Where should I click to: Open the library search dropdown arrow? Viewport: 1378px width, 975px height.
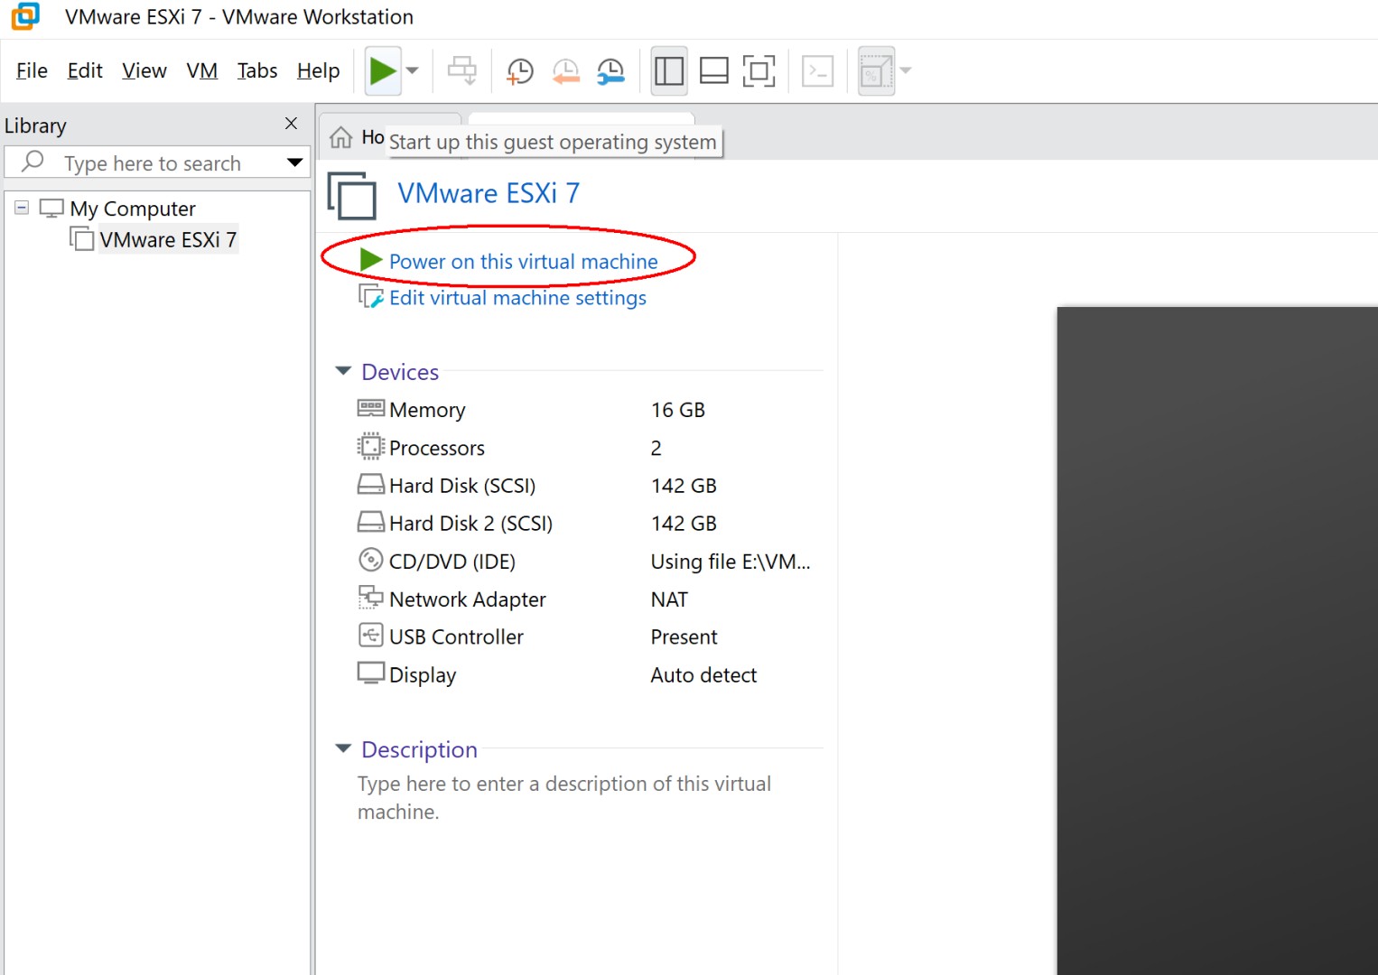click(x=294, y=162)
